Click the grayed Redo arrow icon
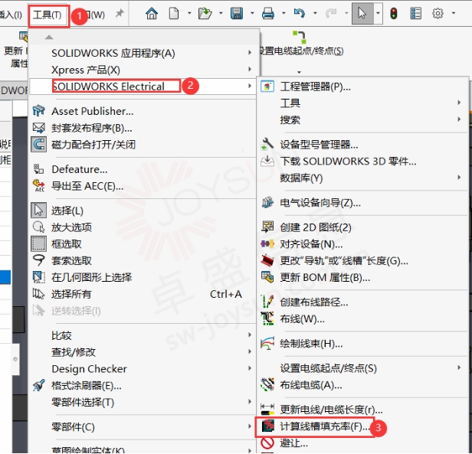The width and height of the screenshot is (472, 454). (x=331, y=14)
